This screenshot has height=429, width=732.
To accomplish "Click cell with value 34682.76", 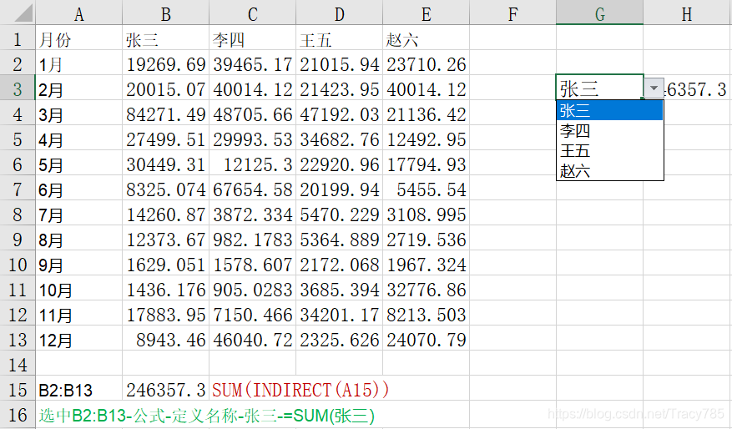I will pyautogui.click(x=340, y=139).
